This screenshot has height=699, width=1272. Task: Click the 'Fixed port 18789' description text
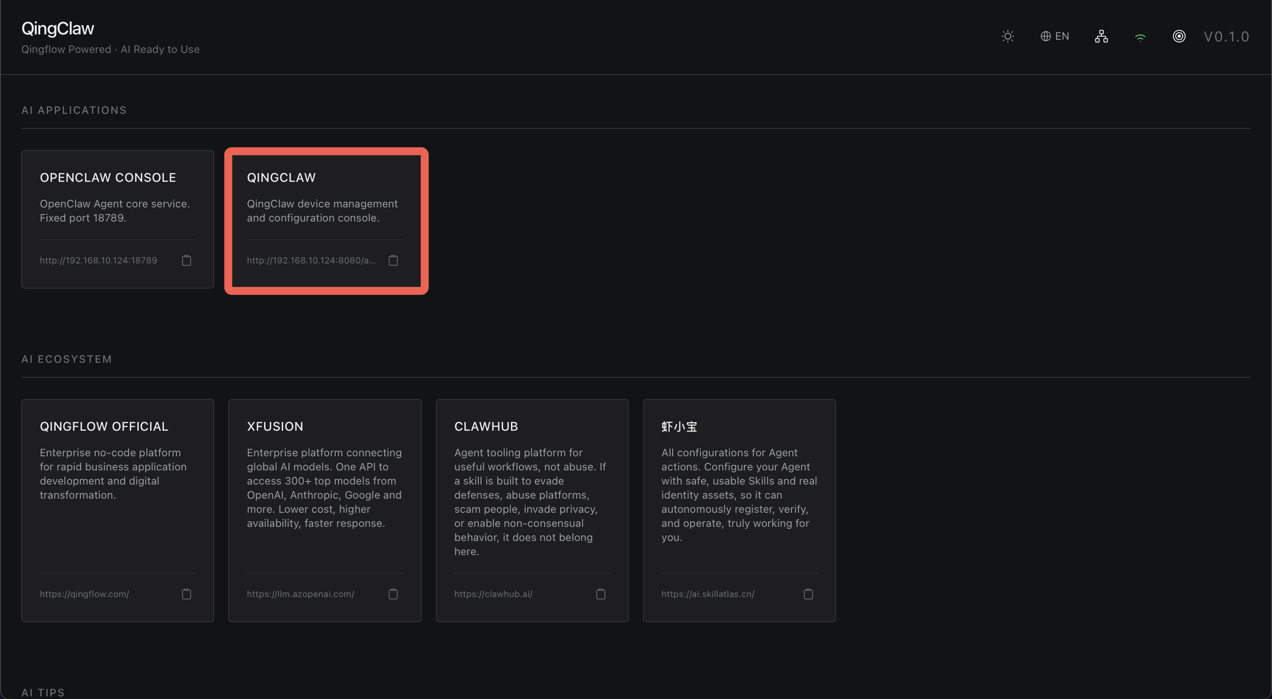(x=83, y=218)
